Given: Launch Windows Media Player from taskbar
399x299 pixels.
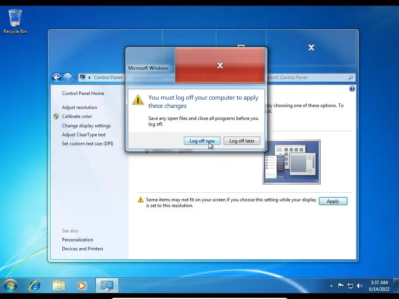Looking at the screenshot, I should point(82,285).
